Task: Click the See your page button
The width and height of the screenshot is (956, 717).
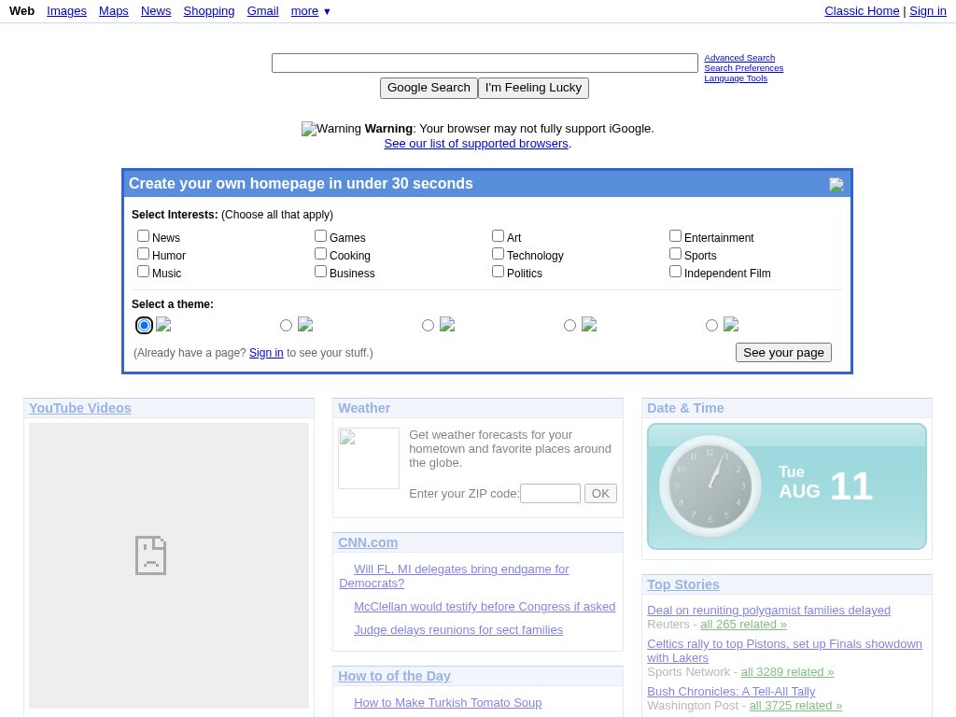Action: 783,352
